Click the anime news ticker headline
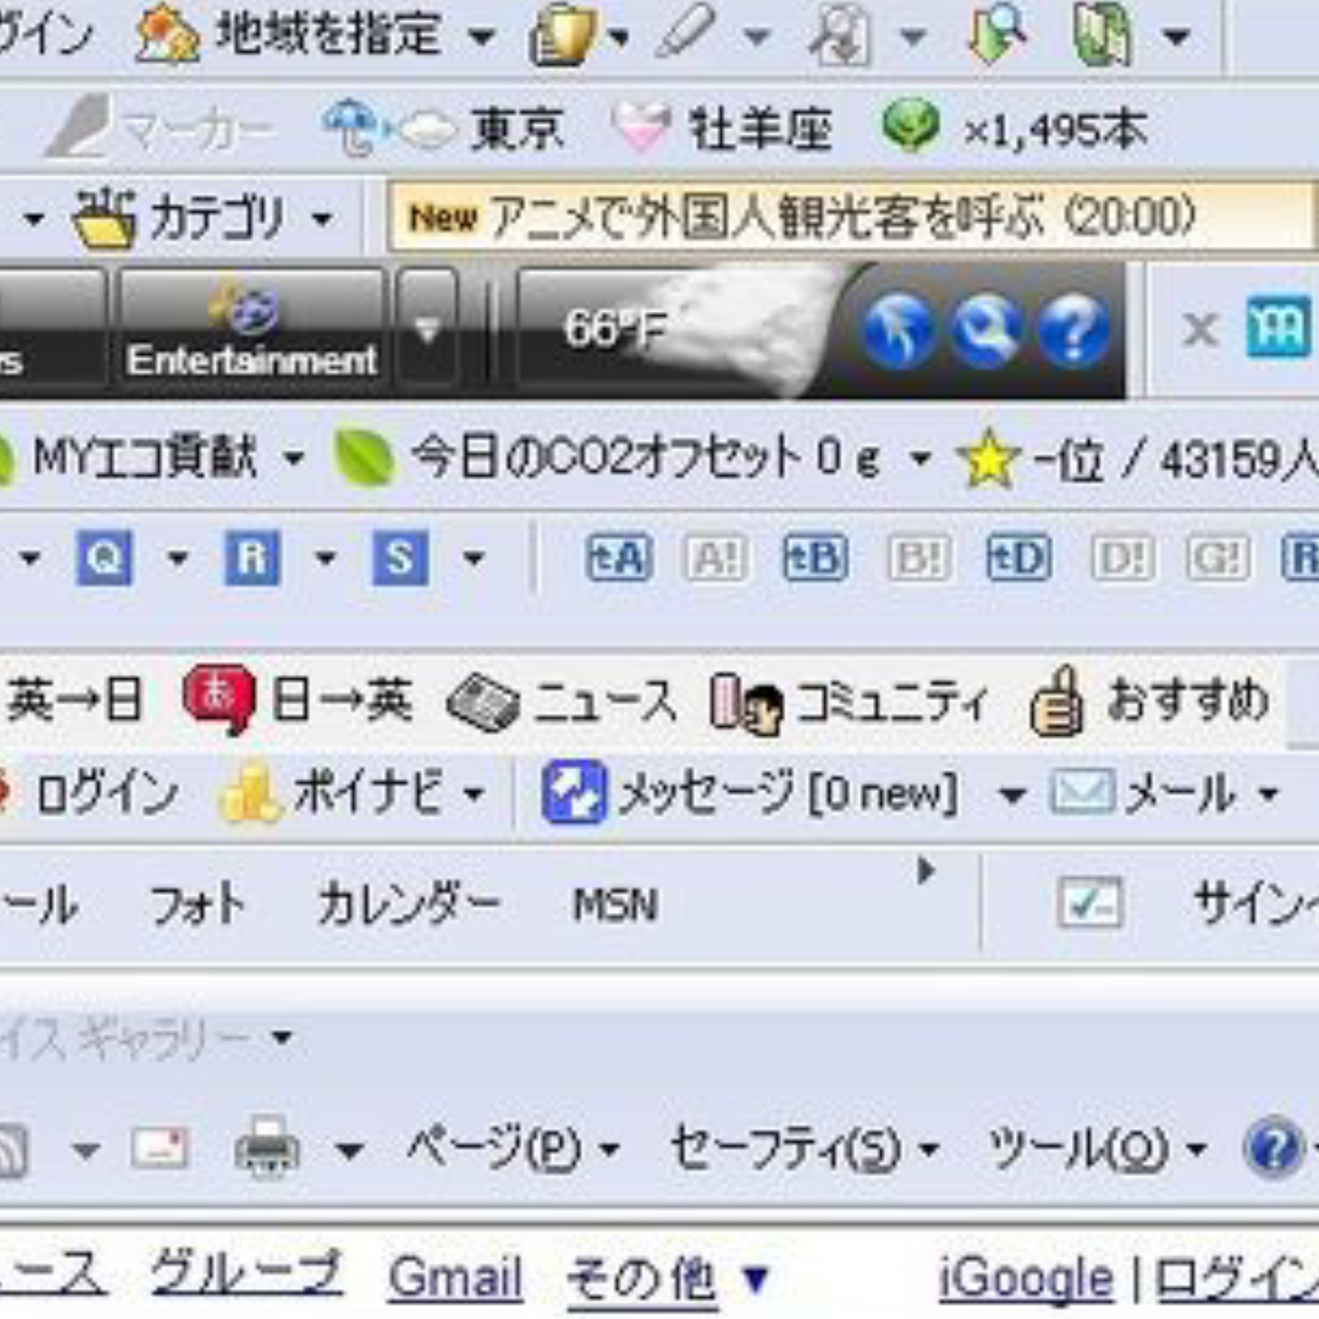Image resolution: width=1319 pixels, height=1319 pixels. (840, 218)
